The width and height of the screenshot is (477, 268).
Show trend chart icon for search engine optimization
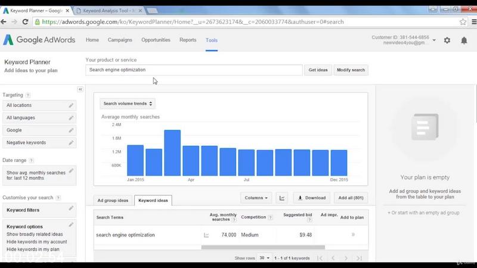pos(206,235)
